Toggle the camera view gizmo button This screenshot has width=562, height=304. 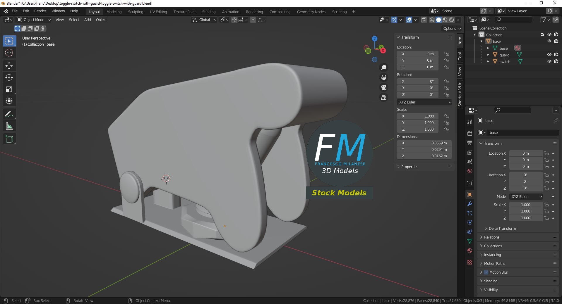[x=383, y=87]
